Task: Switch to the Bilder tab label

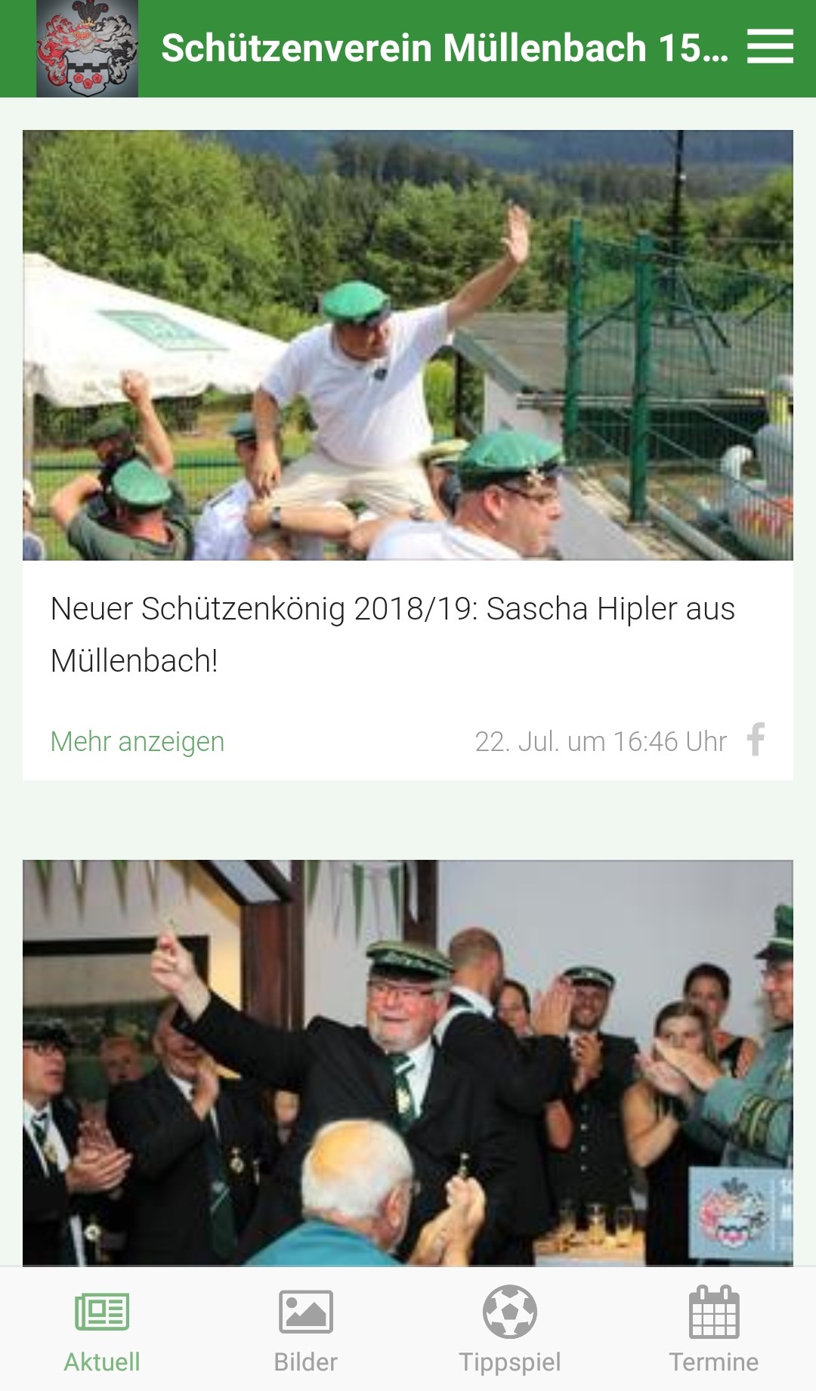Action: point(306,1362)
